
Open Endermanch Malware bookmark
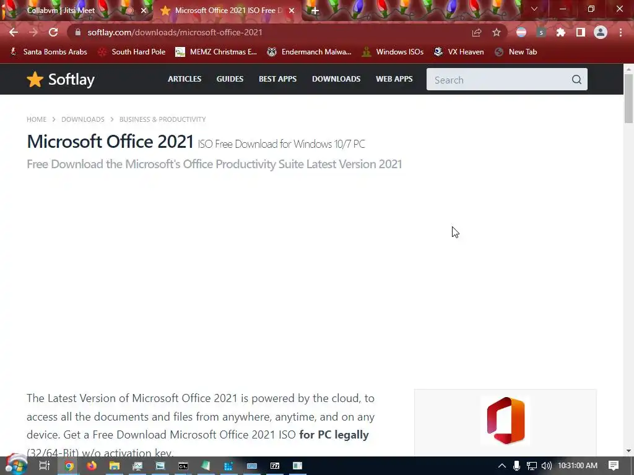[x=309, y=52]
